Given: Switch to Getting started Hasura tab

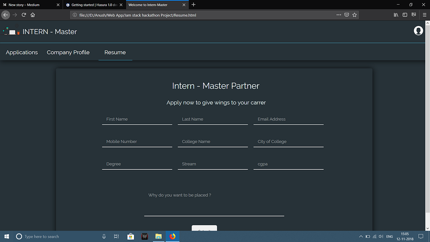Looking at the screenshot, I should pos(94,5).
